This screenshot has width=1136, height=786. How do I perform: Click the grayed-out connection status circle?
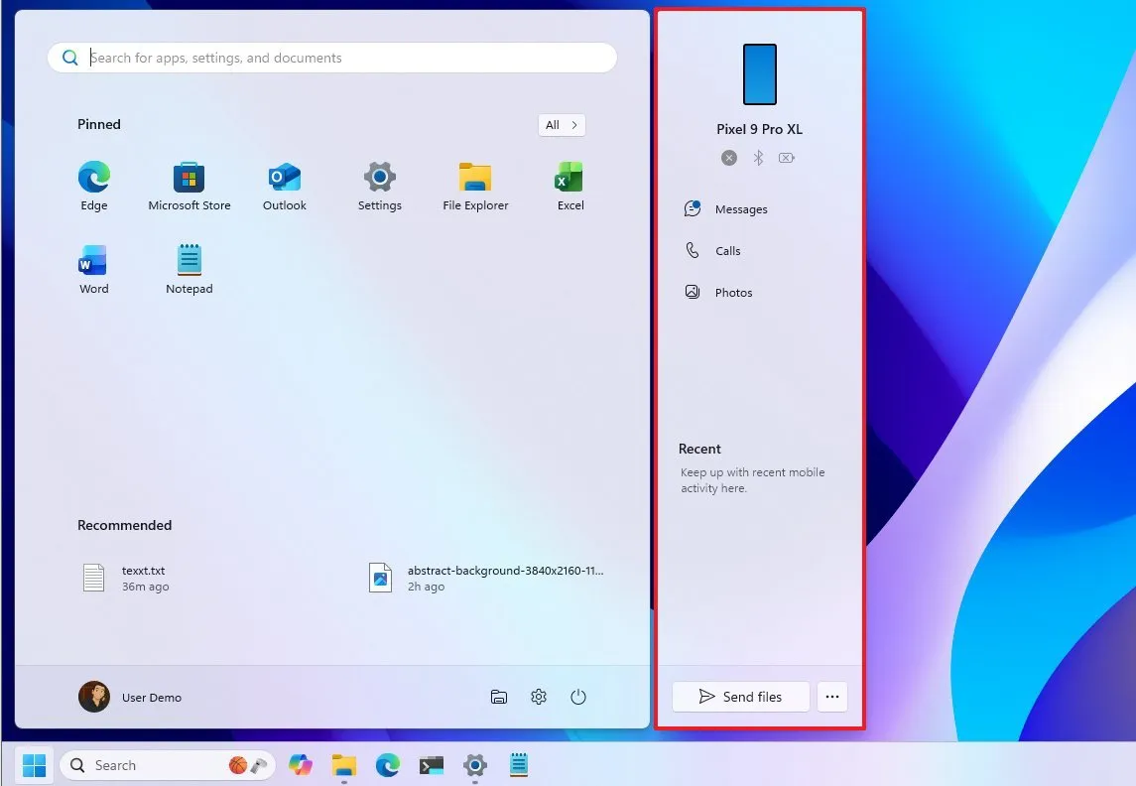point(729,158)
